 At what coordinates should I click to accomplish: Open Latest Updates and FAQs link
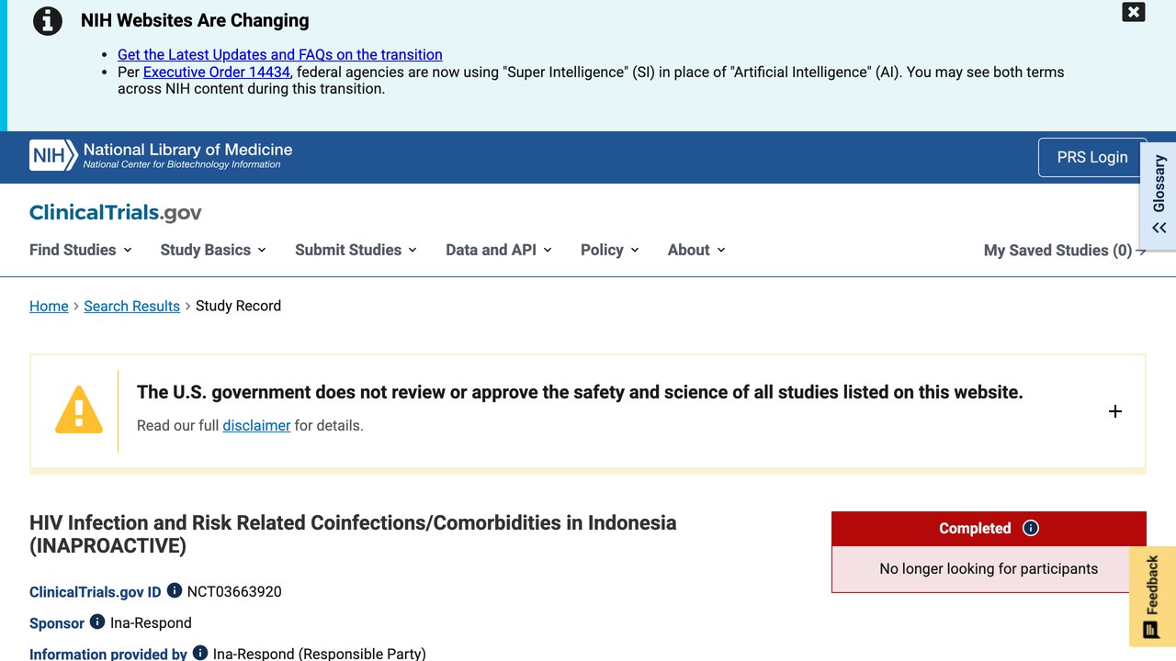(280, 54)
